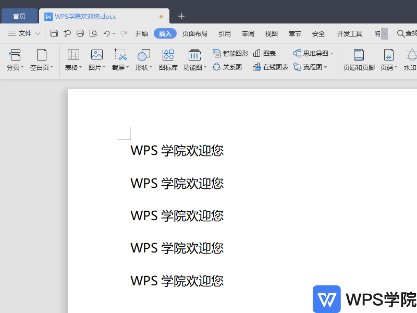Click the 流程图 flowchart icon

pyautogui.click(x=297, y=67)
